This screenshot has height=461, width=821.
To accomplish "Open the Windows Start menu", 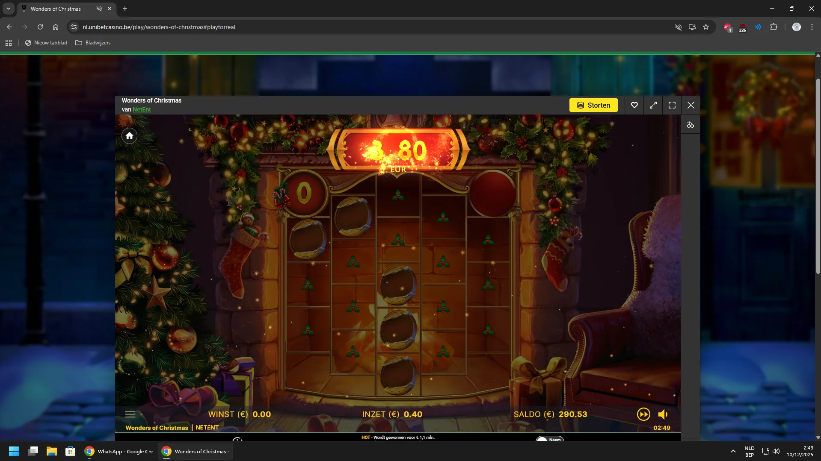I will tap(14, 451).
